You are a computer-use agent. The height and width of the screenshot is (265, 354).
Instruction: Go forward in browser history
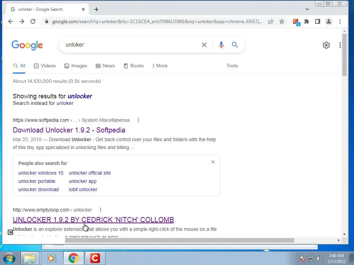pos(22,21)
